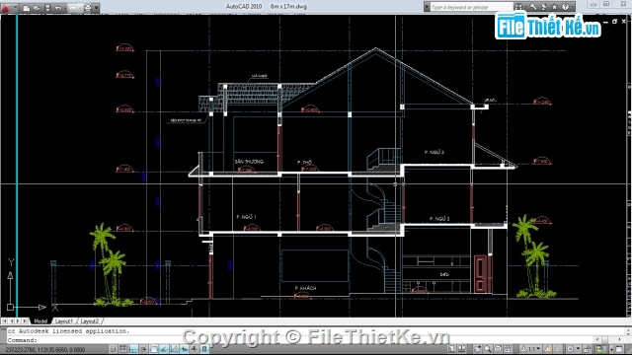Open the AutoCAD application menu logo
The image size is (632, 355).
[x=6, y=7]
